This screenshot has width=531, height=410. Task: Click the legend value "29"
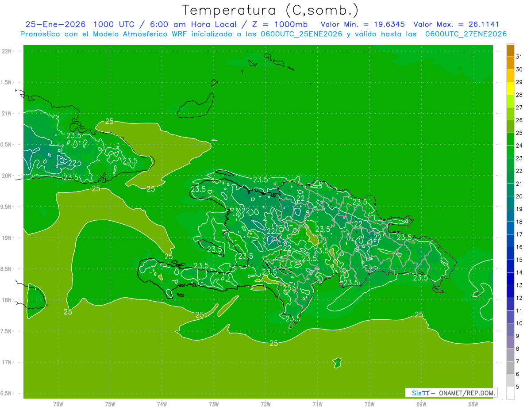pos(519,82)
